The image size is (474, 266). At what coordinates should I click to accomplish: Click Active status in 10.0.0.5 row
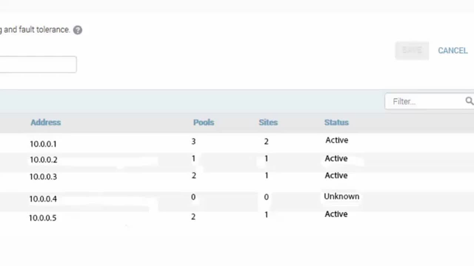pyautogui.click(x=336, y=214)
